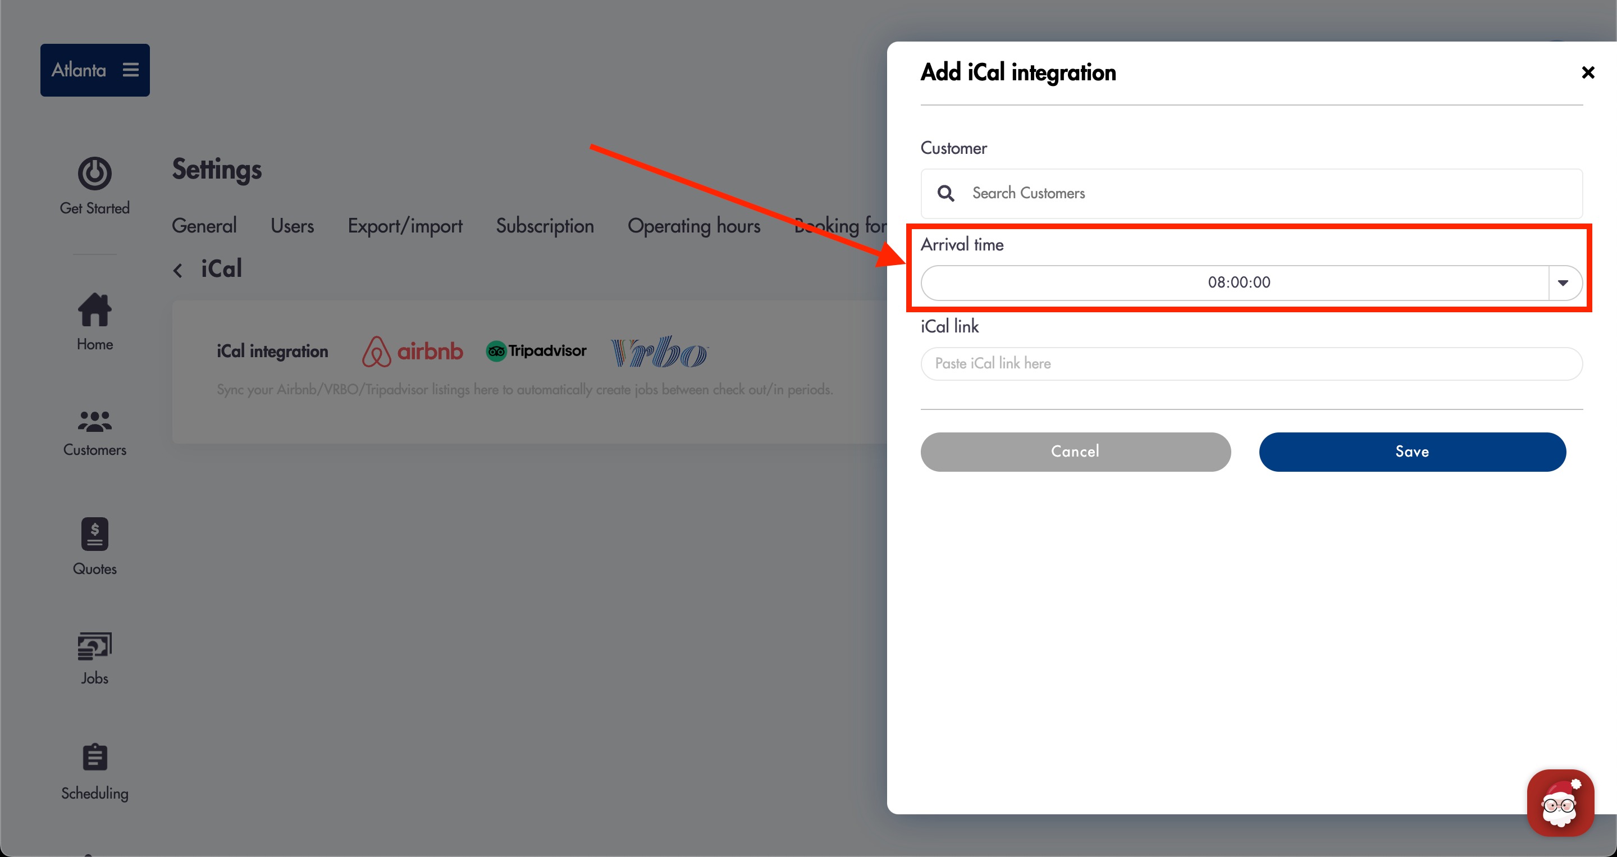Switch to the General settings tab
Viewport: 1617px width, 857px height.
coord(204,226)
